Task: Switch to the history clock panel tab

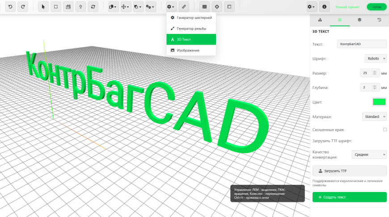Action: pos(379,20)
